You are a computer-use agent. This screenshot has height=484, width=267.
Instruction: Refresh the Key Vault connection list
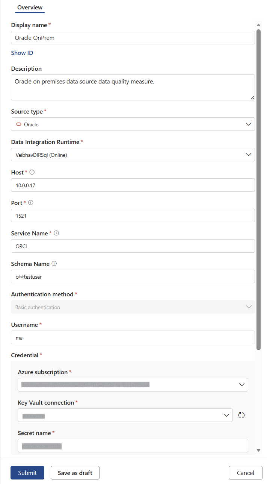tap(241, 415)
